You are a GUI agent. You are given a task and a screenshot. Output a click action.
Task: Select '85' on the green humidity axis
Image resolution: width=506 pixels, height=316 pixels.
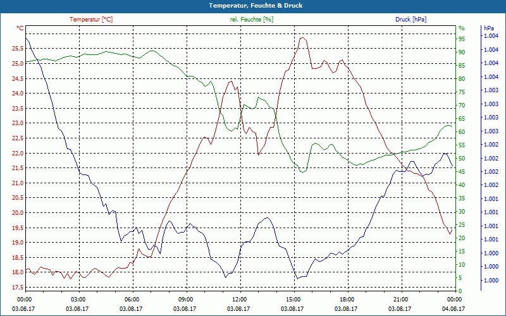462,66
